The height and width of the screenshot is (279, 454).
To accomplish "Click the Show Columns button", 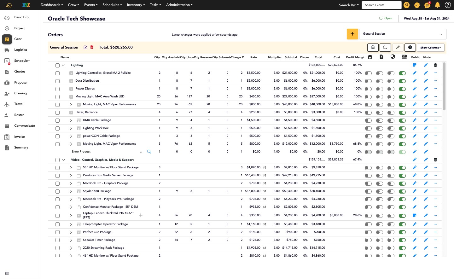I will coord(430,48).
